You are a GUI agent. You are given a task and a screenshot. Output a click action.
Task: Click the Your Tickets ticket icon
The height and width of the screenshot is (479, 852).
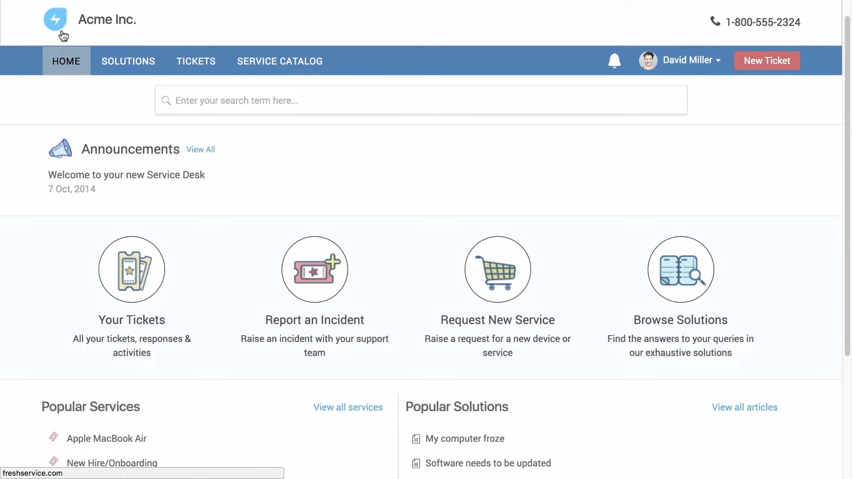click(x=131, y=269)
